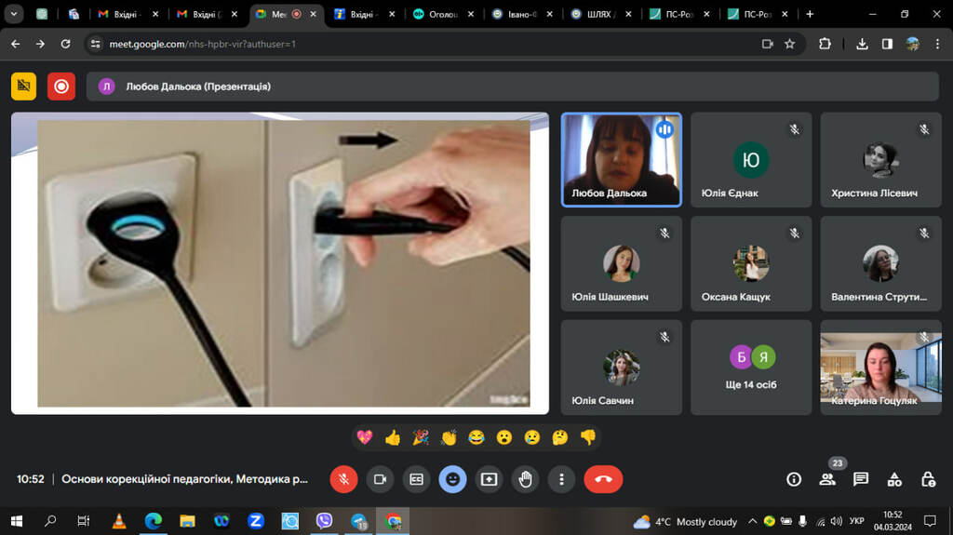Close the emoji reactions bar
The height and width of the screenshot is (535, 953).
coord(452,479)
